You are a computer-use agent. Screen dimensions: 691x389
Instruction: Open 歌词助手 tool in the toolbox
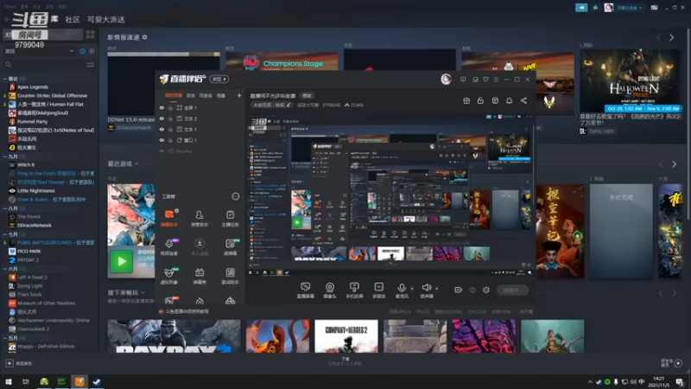[230, 276]
